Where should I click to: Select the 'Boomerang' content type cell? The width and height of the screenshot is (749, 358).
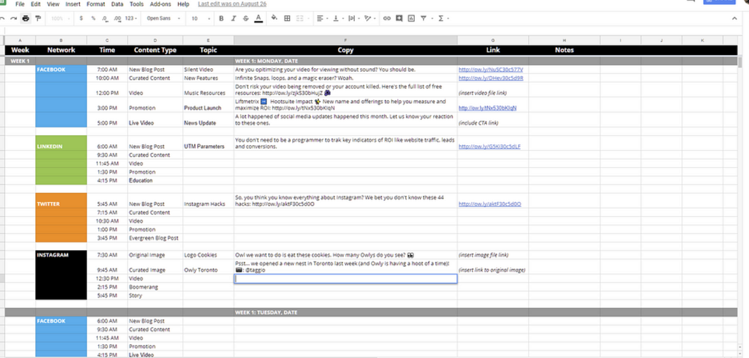pos(155,287)
